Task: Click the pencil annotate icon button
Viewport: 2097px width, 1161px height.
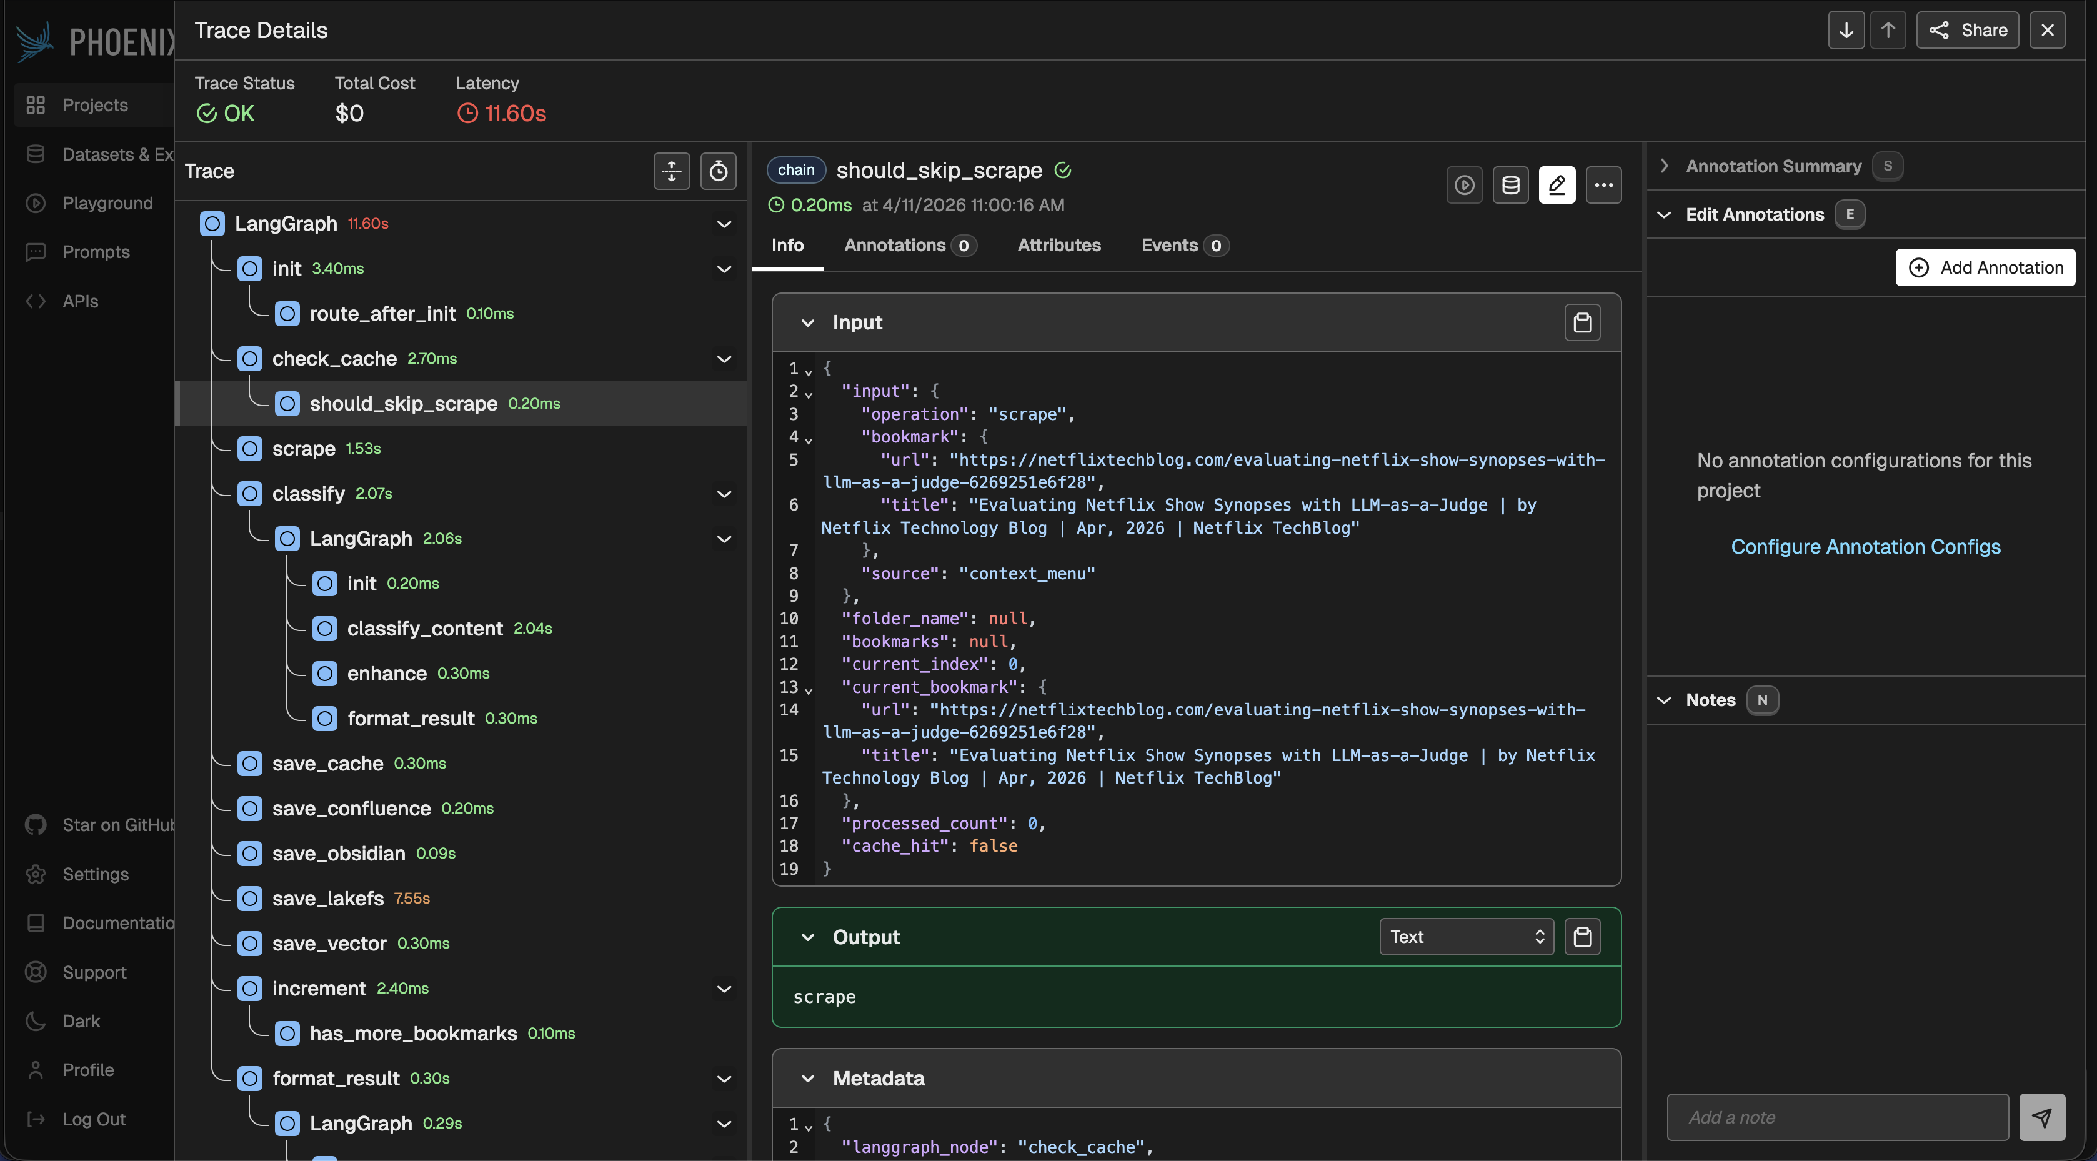Action: tap(1557, 185)
